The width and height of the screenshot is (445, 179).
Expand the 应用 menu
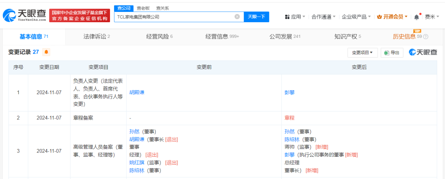(x=295, y=17)
